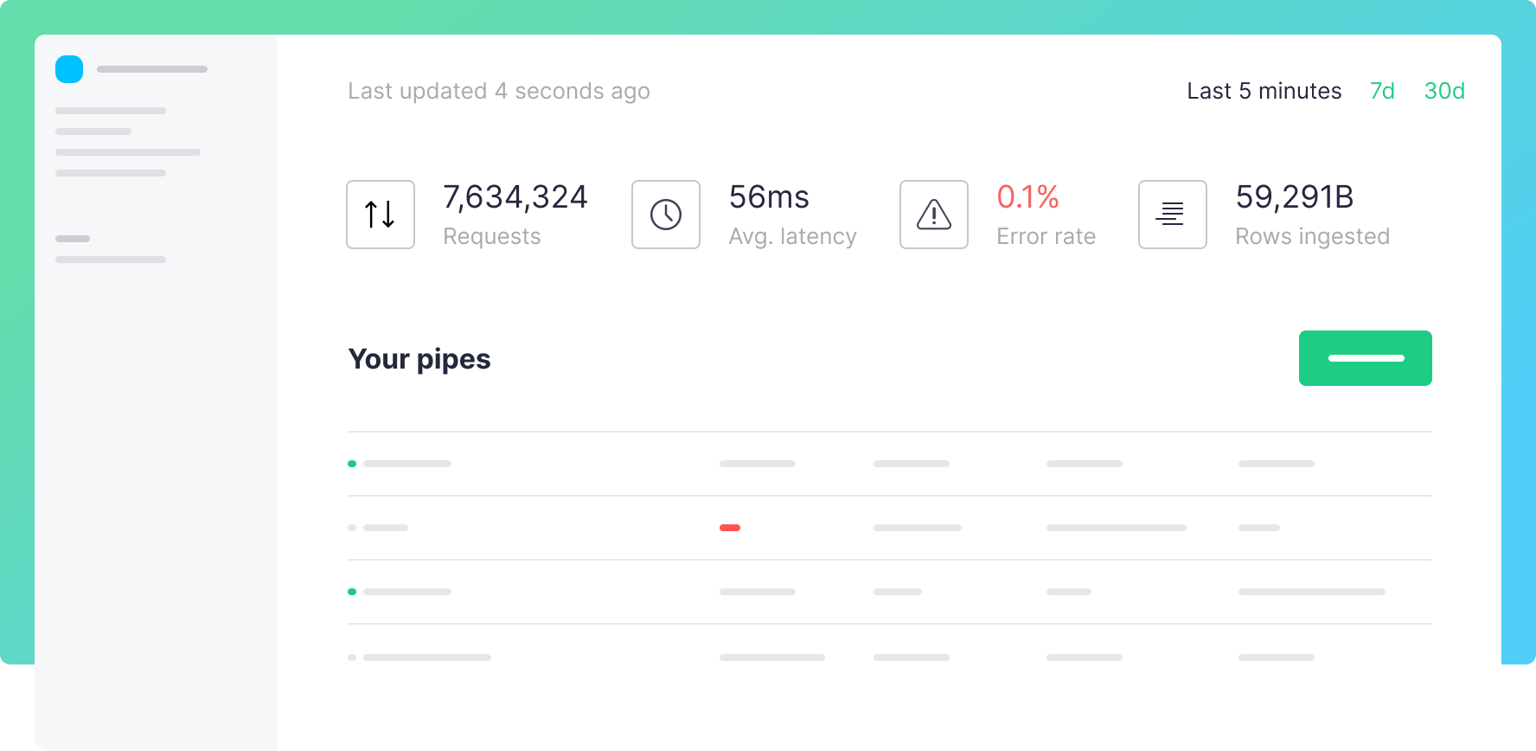Click the requests up-down arrows icon

tap(381, 215)
